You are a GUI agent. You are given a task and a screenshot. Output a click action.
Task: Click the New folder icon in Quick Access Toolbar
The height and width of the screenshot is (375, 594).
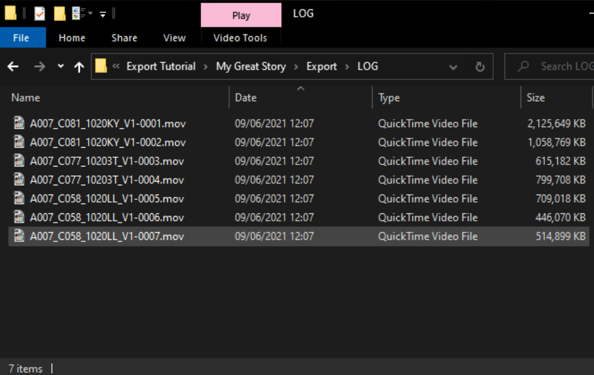click(59, 13)
